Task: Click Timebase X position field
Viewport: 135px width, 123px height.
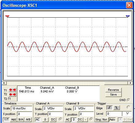Action: coord(25,114)
